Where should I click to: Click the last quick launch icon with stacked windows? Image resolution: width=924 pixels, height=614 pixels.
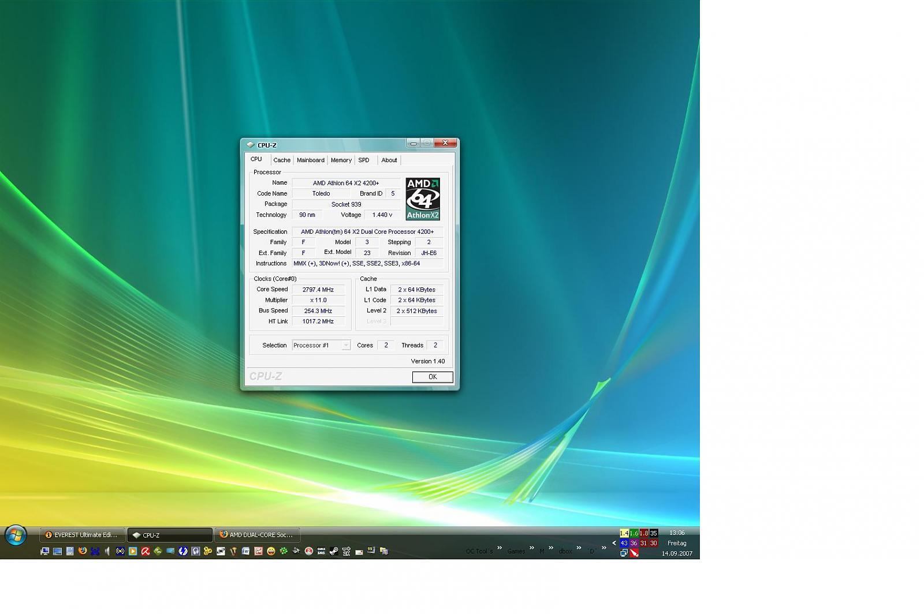click(383, 551)
